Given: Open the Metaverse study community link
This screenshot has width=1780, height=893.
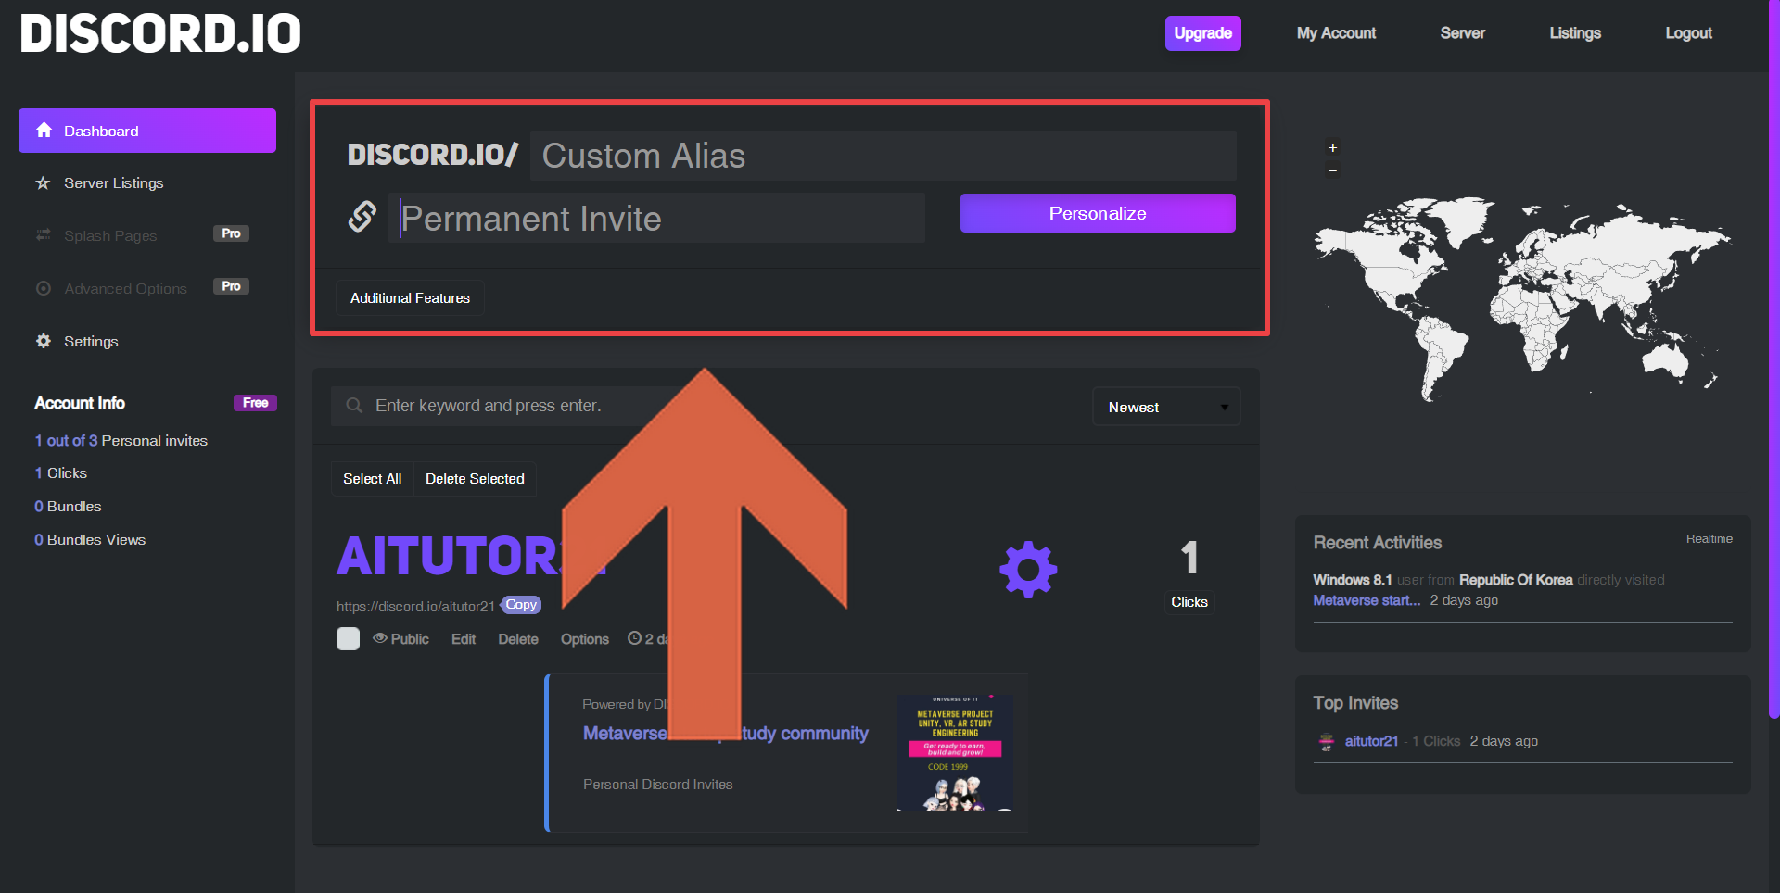Looking at the screenshot, I should pyautogui.click(x=725, y=734).
